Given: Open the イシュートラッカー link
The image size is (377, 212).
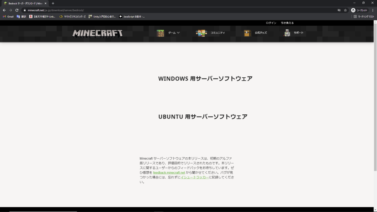Looking at the screenshot, I should [194, 177].
